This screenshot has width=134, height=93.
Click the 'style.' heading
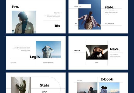tap(109, 7)
